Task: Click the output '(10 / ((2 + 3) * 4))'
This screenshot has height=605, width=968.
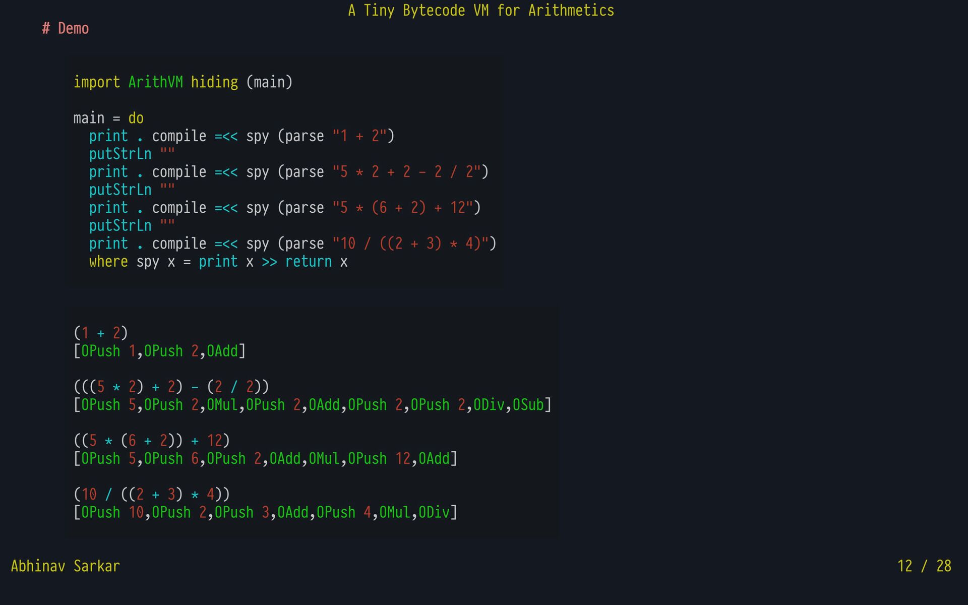Action: (152, 495)
